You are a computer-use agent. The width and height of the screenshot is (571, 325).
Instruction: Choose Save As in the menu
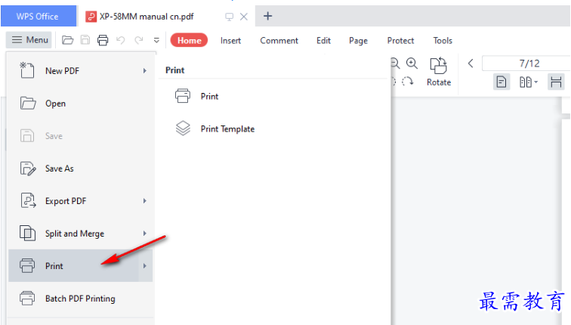coord(81,169)
